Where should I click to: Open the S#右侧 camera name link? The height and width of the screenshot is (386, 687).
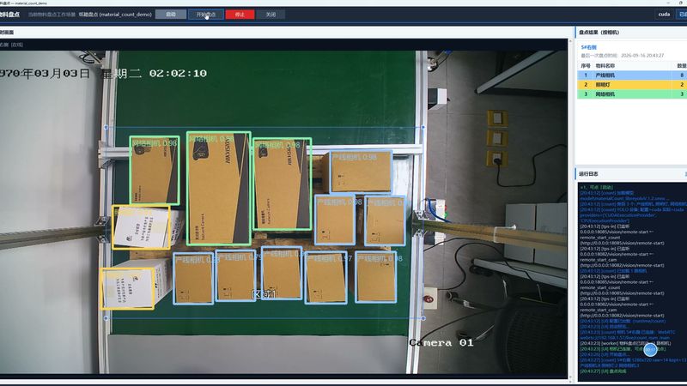588,47
